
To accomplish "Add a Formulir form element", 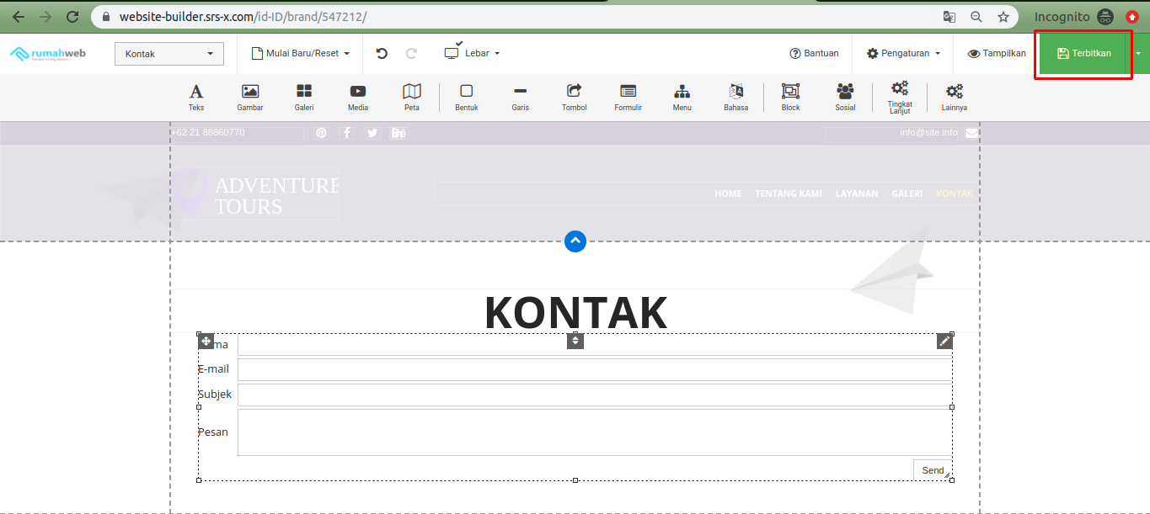I will coord(628,97).
